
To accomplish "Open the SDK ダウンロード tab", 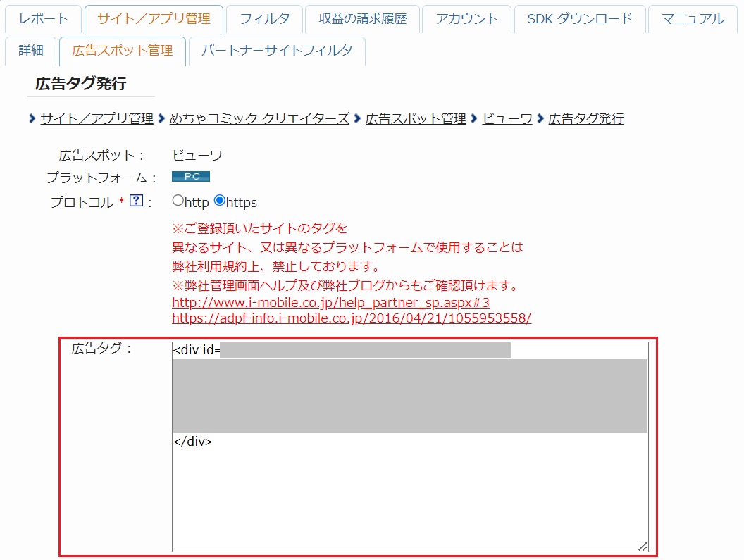I will pos(580,19).
